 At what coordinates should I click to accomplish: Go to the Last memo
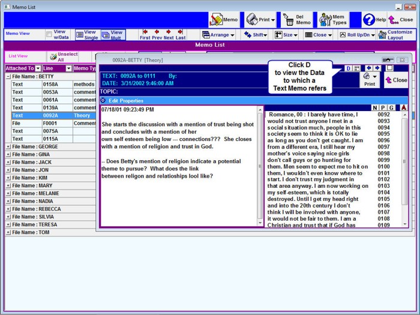coord(180,35)
